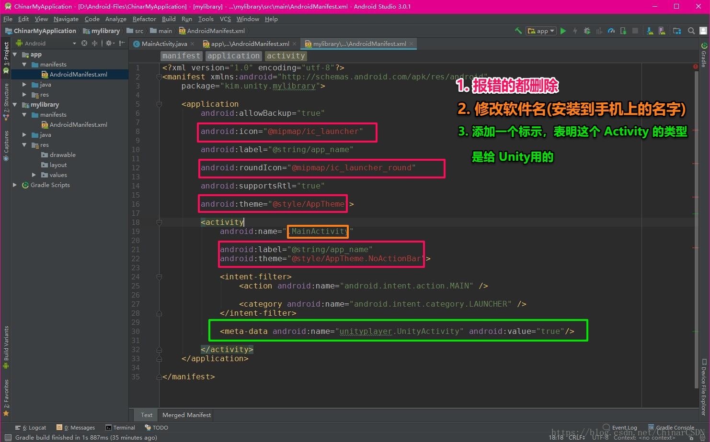This screenshot has width=710, height=442.
Task: Open the Android project view dropdown
Action: 46,43
